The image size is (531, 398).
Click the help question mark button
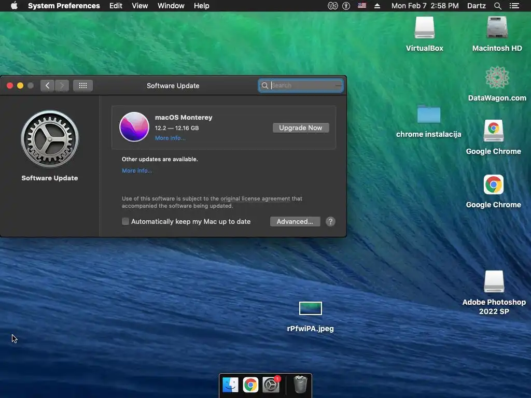tap(330, 222)
